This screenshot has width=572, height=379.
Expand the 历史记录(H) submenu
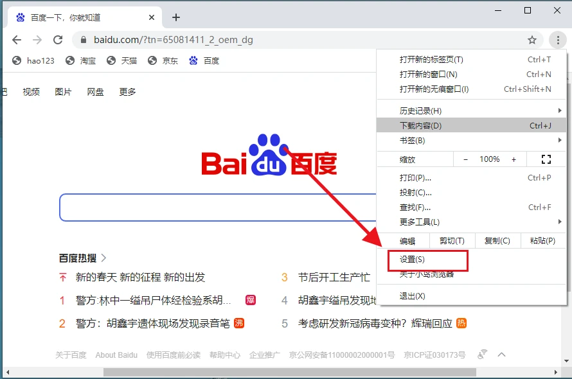(x=471, y=110)
